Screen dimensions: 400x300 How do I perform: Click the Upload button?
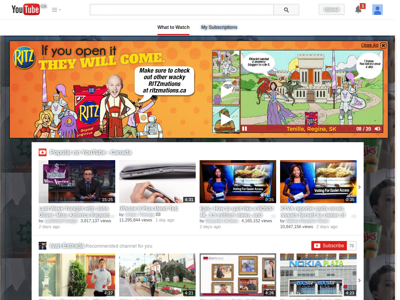tap(331, 9)
